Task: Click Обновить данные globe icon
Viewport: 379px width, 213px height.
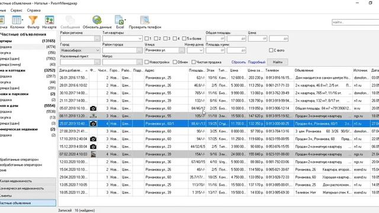Action: tap(97, 22)
